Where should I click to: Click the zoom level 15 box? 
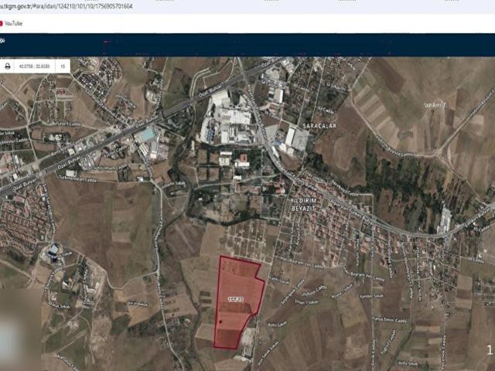pyautogui.click(x=62, y=66)
